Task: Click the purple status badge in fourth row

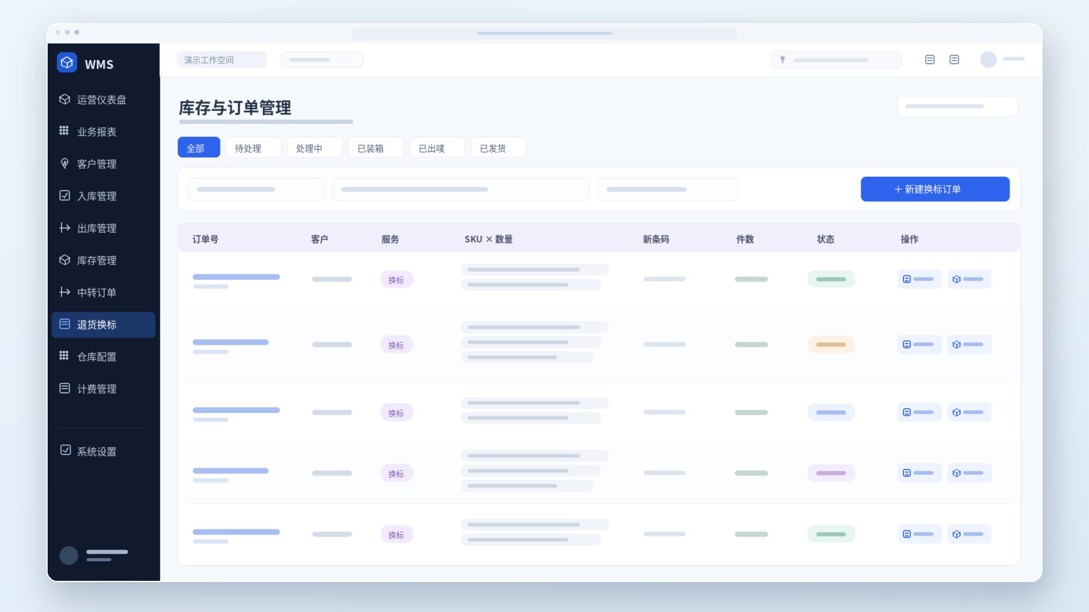Action: click(831, 473)
